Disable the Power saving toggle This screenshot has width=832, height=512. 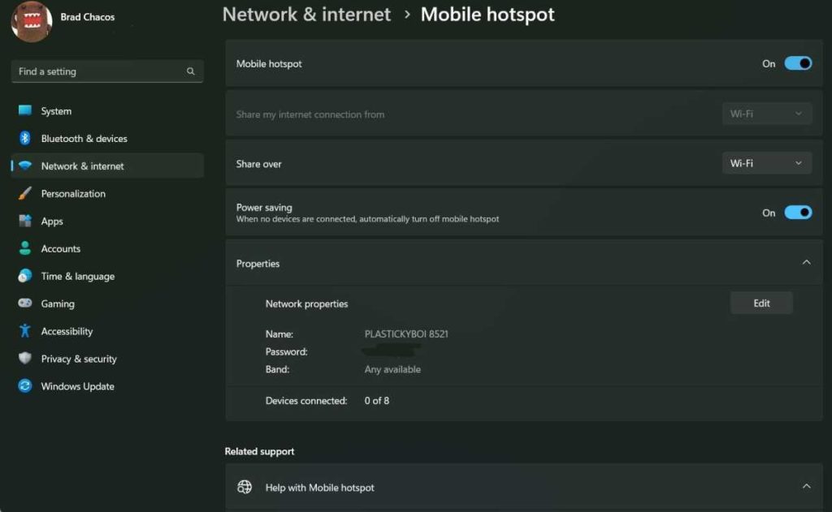(x=798, y=213)
